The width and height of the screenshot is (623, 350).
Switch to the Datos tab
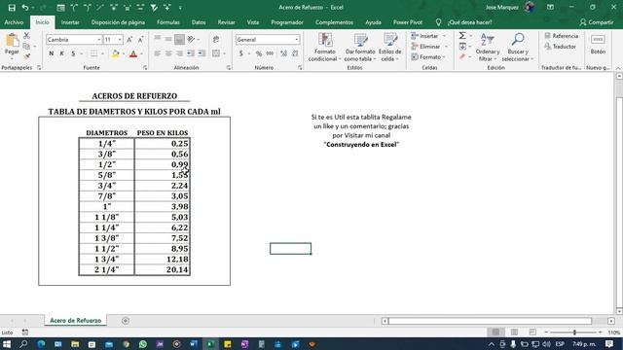(199, 22)
